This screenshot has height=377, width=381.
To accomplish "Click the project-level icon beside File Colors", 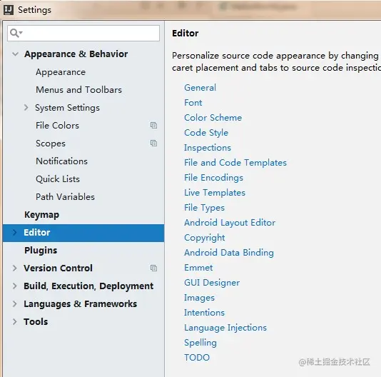I will click(153, 125).
